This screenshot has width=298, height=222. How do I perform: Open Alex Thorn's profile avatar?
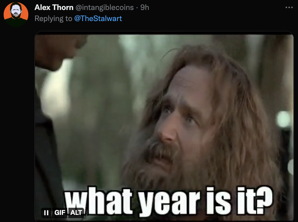click(16, 14)
